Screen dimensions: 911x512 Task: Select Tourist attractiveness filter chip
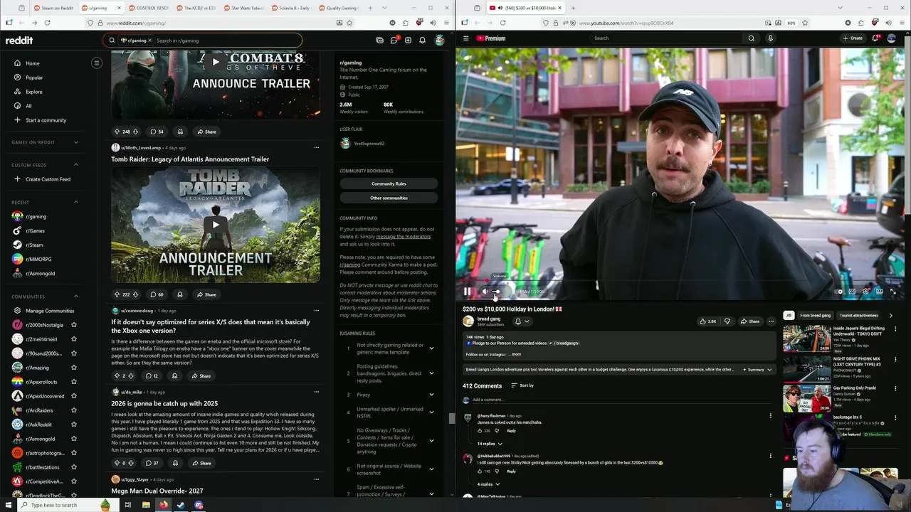click(858, 315)
